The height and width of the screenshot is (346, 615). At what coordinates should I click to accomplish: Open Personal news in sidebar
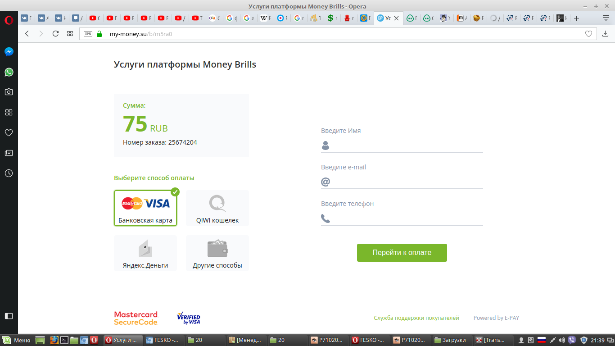coord(9,153)
